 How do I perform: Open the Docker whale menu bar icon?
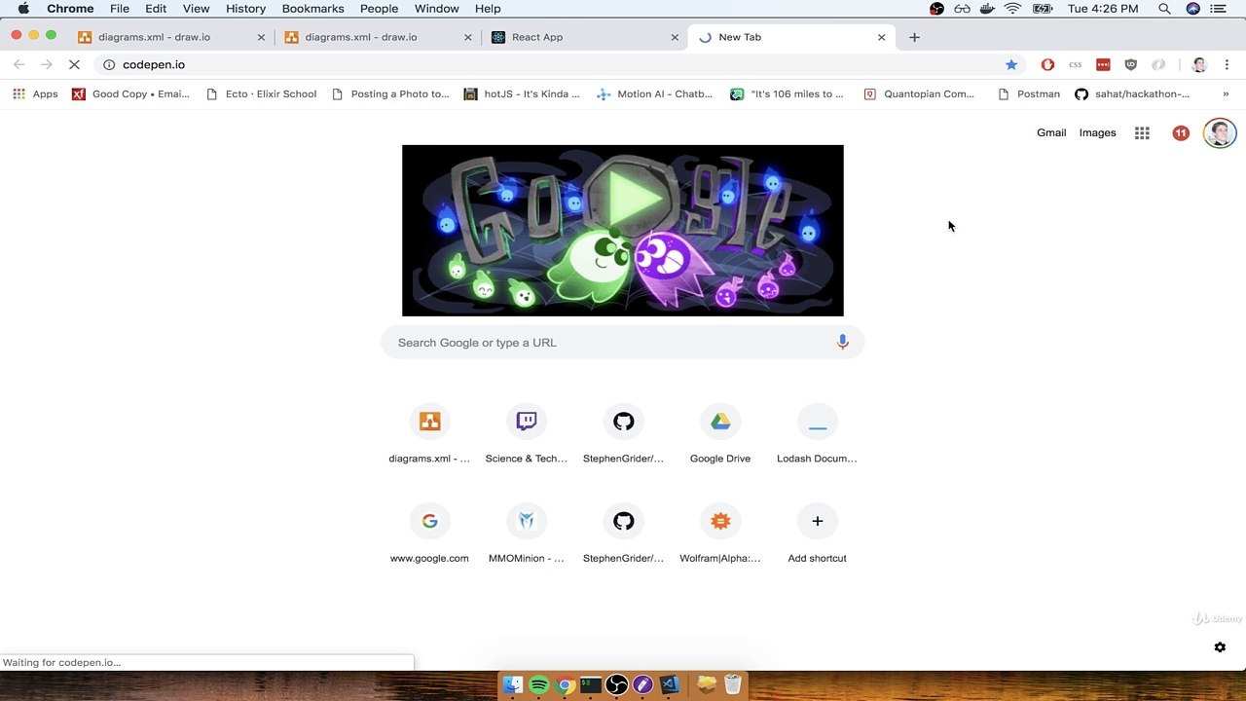pos(987,9)
